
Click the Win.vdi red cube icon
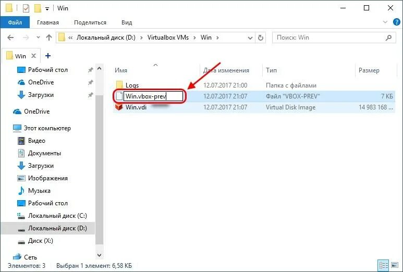coord(119,107)
